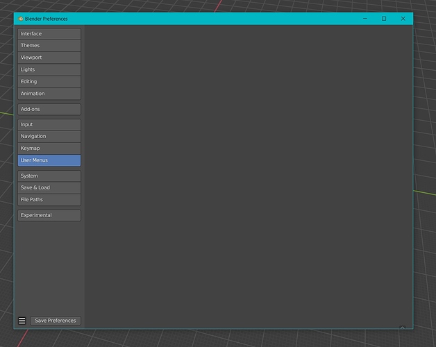436x347 pixels.
Task: Open the Navigation section
Action: (49, 136)
